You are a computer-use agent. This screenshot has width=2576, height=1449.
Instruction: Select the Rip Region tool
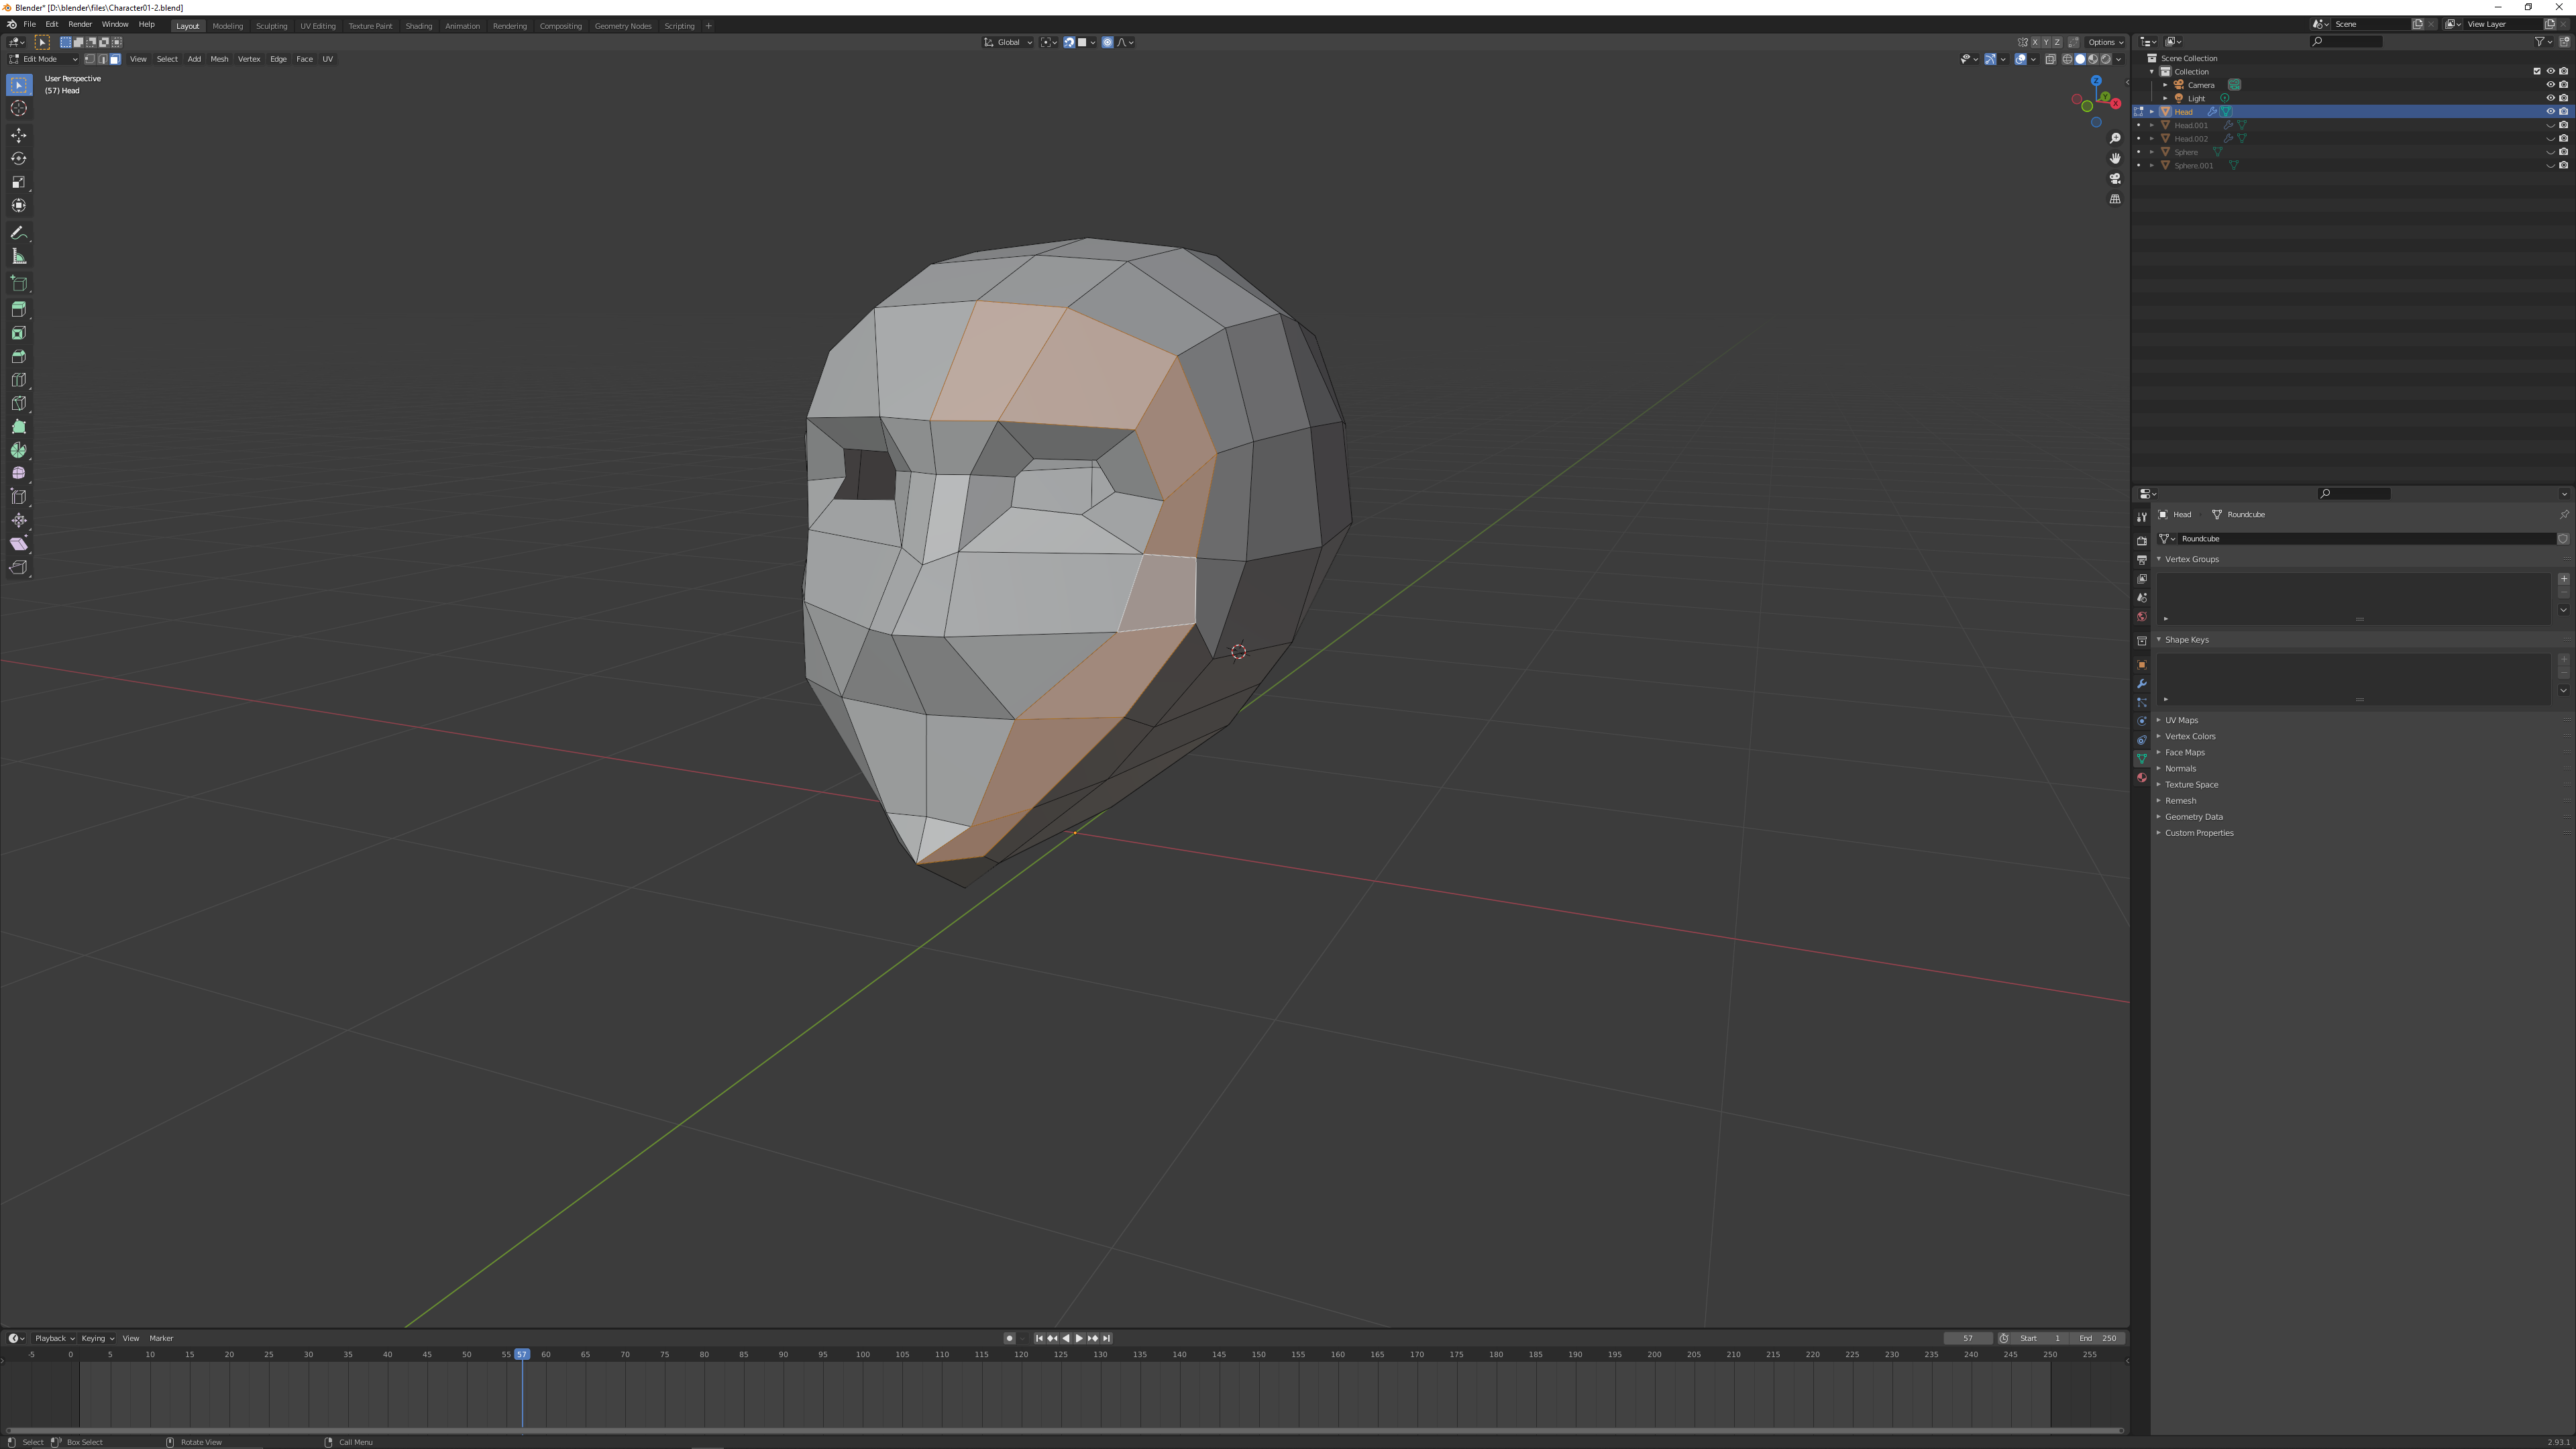19,568
